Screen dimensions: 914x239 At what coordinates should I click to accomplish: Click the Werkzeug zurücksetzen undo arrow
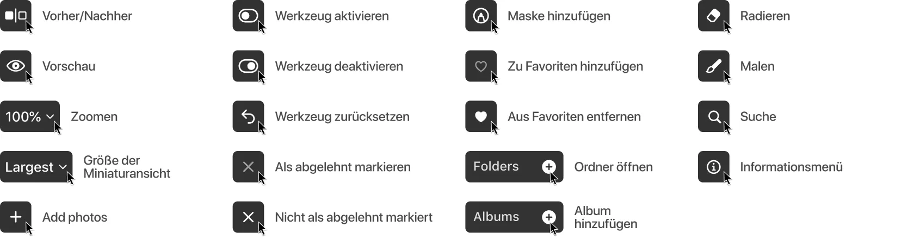[248, 116]
